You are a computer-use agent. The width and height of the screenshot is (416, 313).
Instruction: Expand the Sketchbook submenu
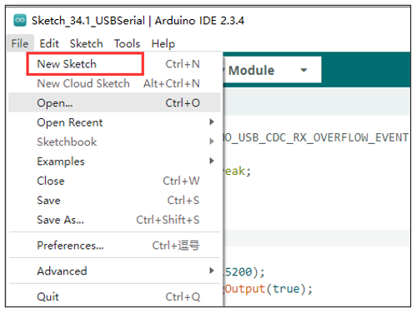click(114, 142)
